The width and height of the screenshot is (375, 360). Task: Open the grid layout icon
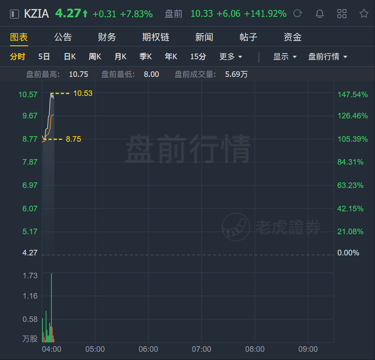point(342,14)
